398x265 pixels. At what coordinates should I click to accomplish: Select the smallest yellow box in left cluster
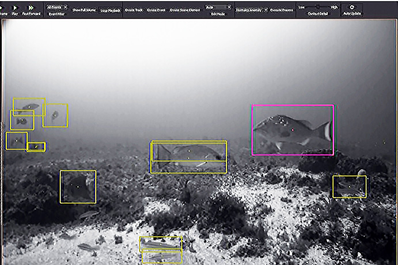[x=36, y=147]
